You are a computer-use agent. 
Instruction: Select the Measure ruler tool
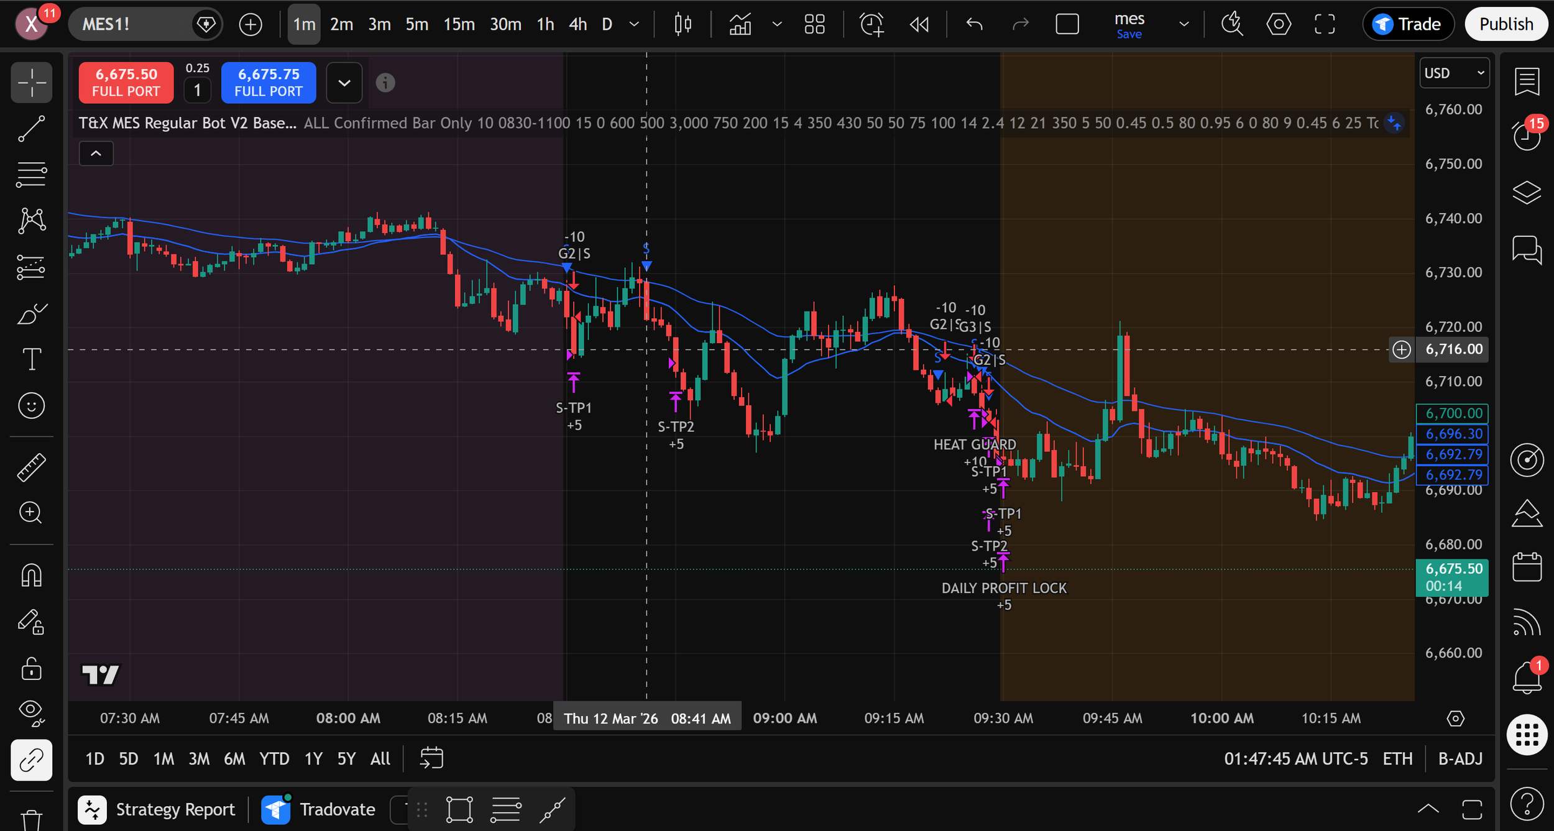pyautogui.click(x=31, y=467)
